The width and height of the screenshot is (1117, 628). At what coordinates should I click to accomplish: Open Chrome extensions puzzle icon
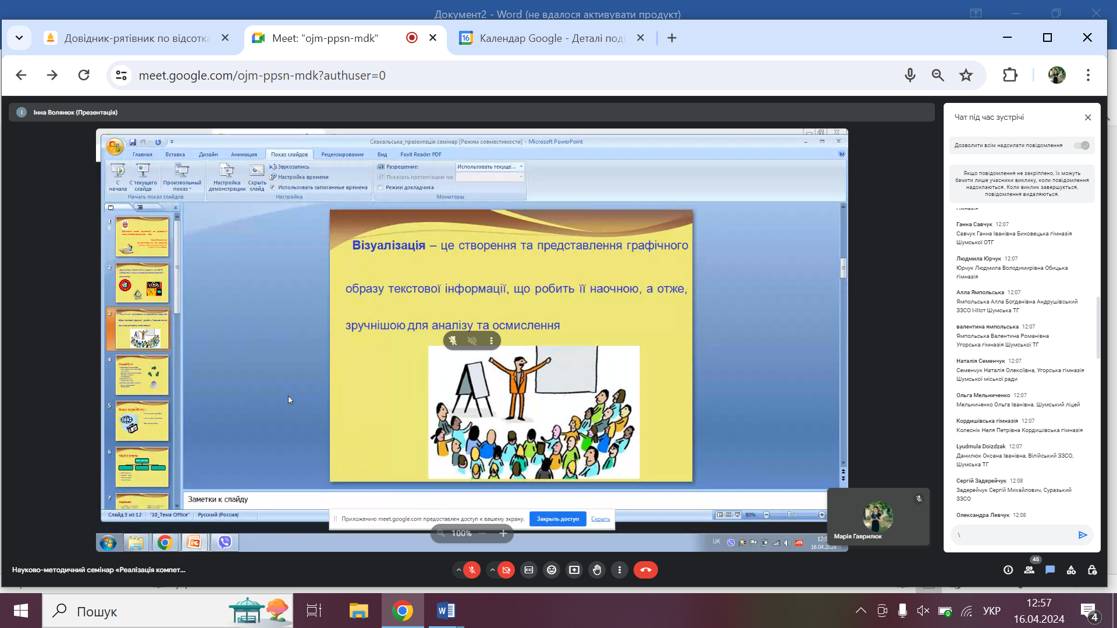(1011, 75)
